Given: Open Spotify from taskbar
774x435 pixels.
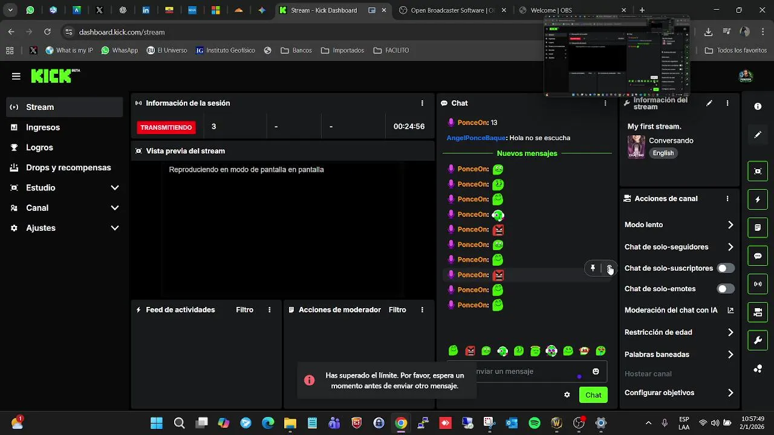Looking at the screenshot, I should pyautogui.click(x=535, y=424).
